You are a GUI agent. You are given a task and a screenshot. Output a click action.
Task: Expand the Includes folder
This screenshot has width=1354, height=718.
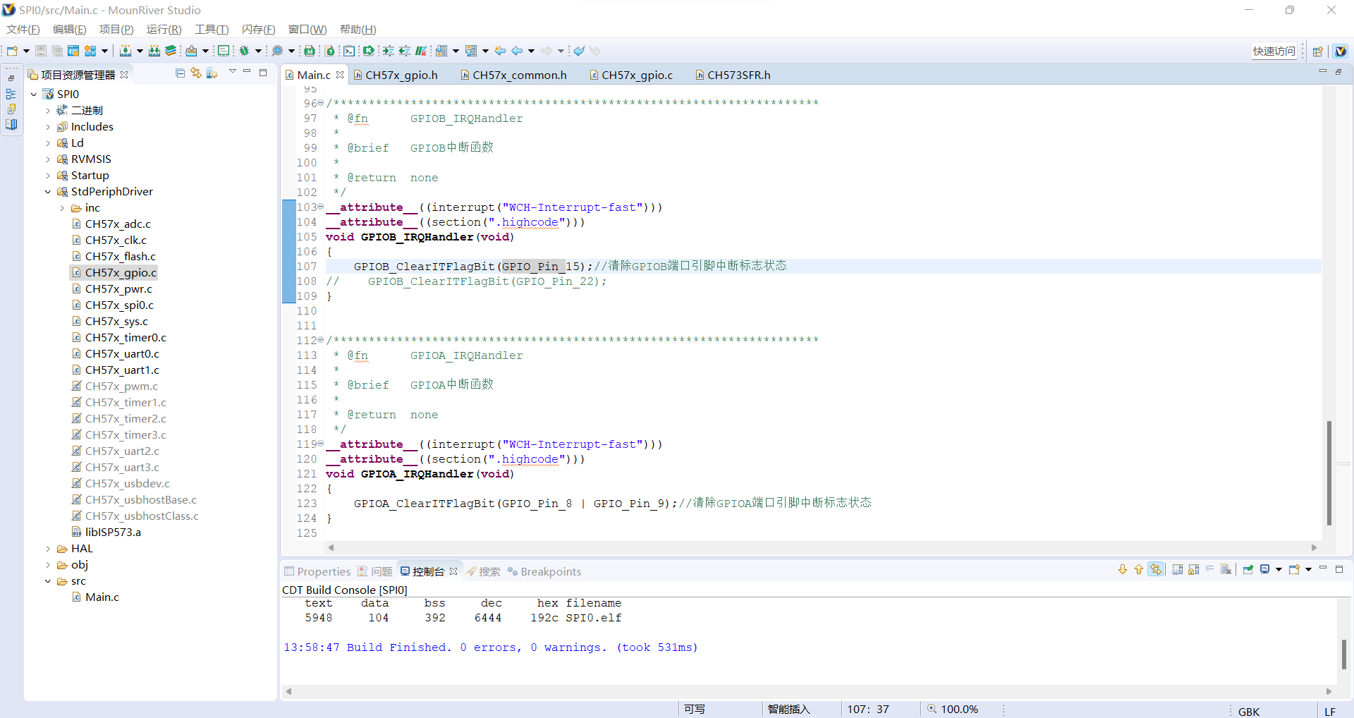[x=48, y=127]
